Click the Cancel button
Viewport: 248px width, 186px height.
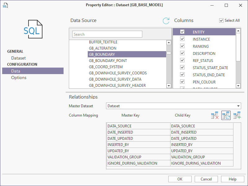(x=206, y=179)
